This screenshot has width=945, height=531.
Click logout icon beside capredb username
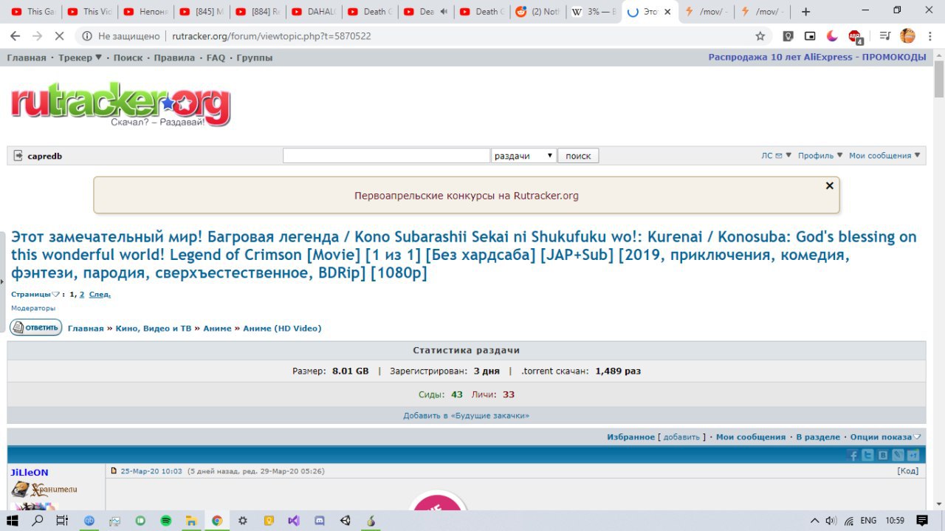point(18,156)
